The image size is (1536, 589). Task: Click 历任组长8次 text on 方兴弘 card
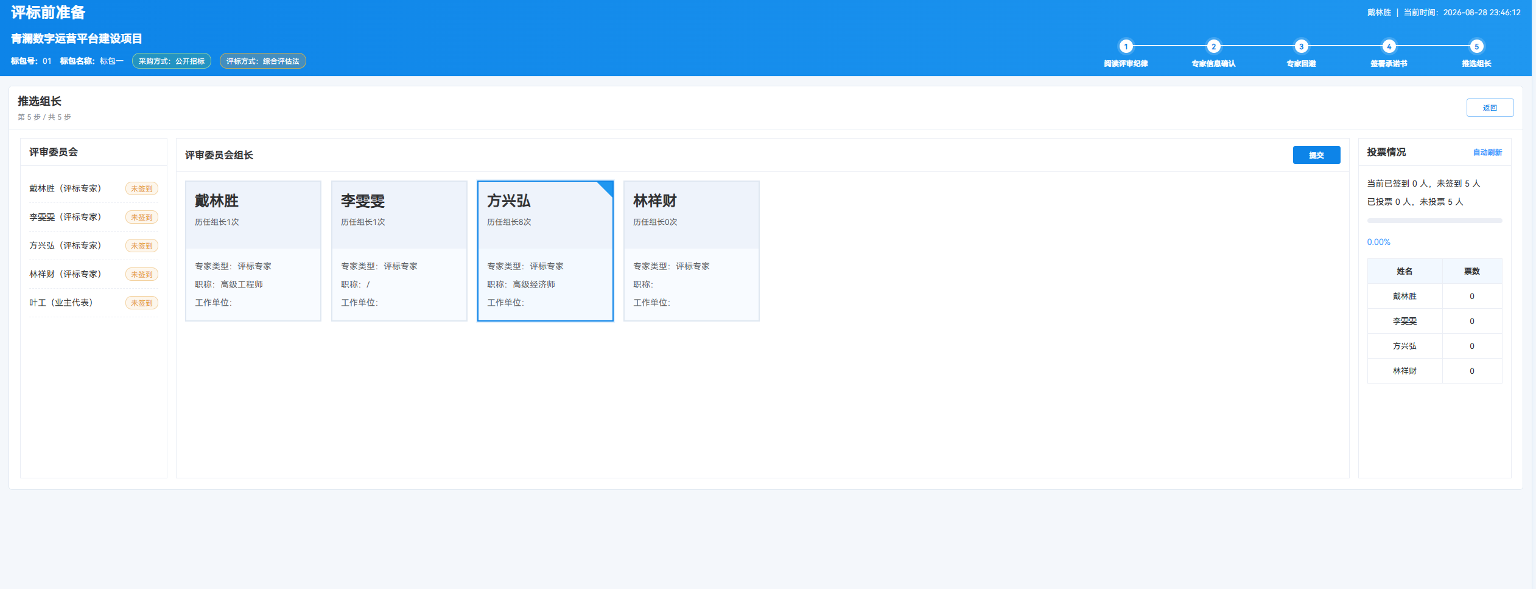pos(509,222)
